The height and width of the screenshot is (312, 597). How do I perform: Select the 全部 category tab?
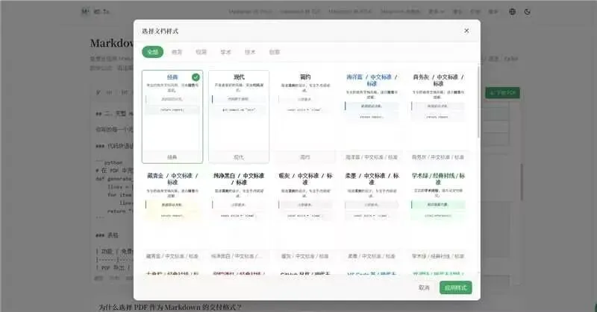click(153, 51)
